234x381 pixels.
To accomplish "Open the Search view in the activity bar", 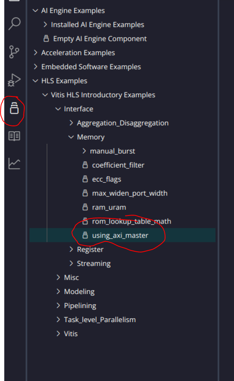I will pyautogui.click(x=15, y=23).
